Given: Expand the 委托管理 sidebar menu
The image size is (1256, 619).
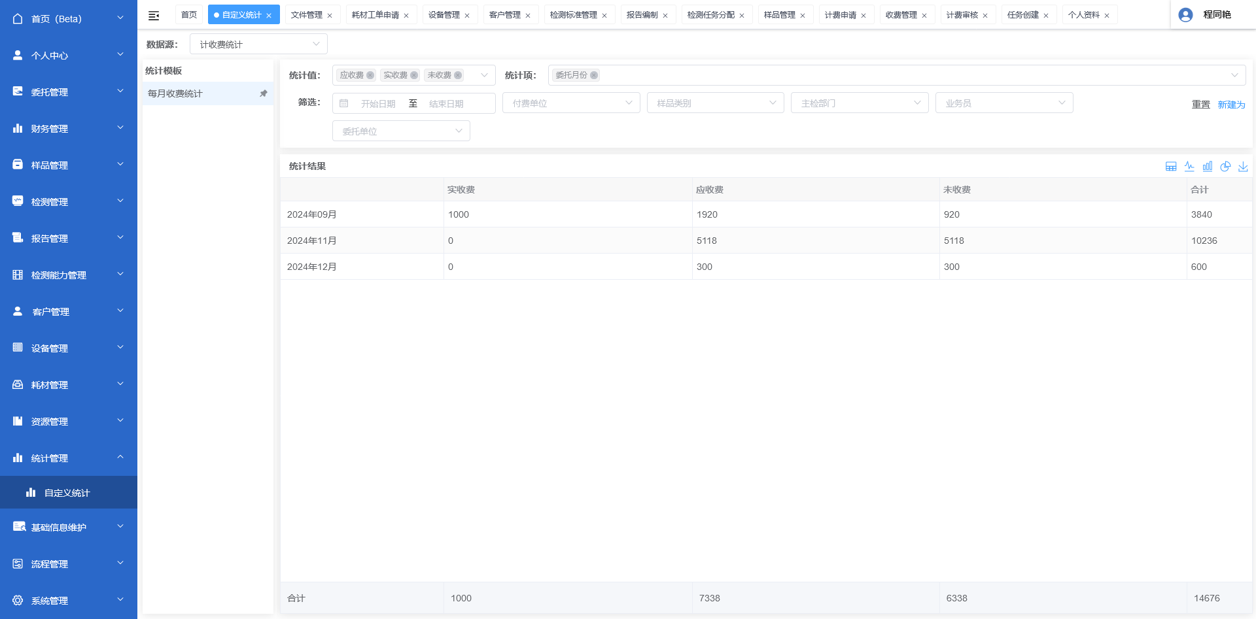Looking at the screenshot, I should 69,92.
